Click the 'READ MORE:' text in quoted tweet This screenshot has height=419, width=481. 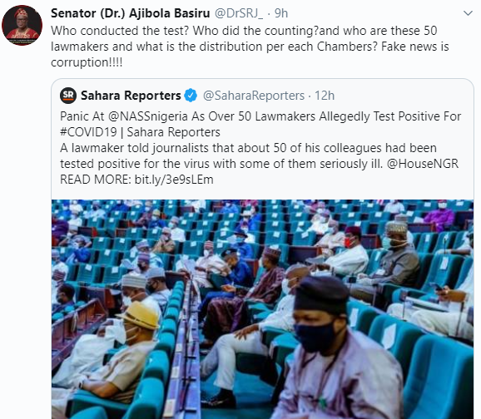[x=96, y=180]
